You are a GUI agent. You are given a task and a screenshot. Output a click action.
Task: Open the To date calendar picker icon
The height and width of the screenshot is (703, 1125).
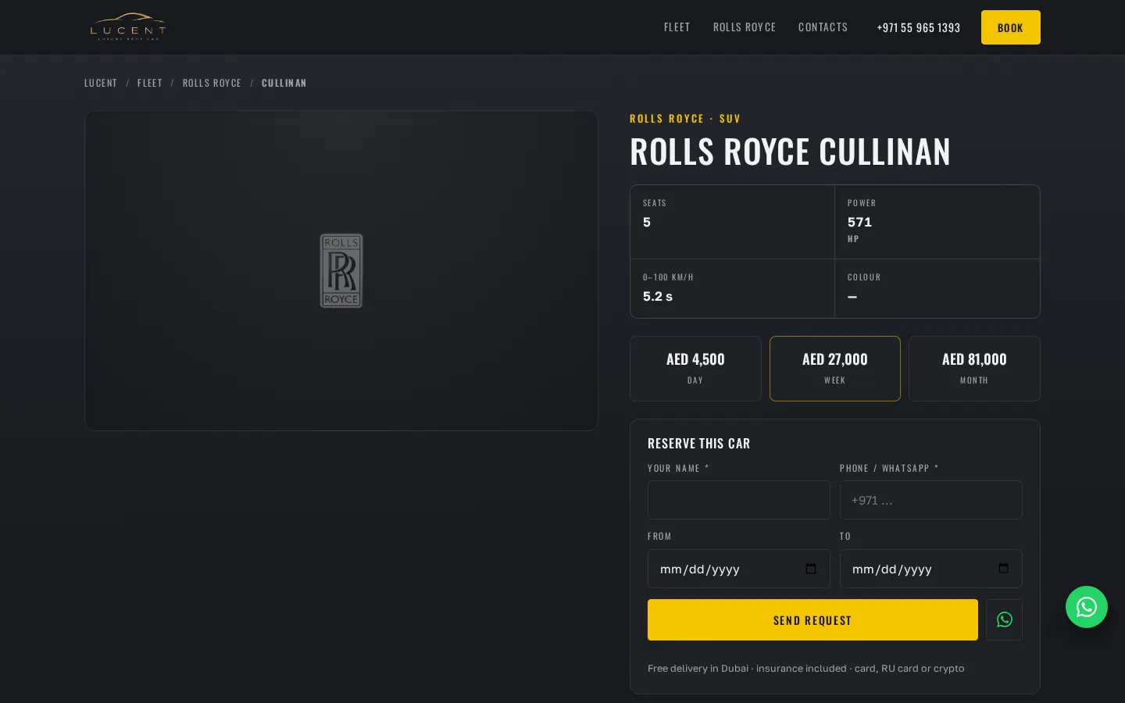1003,569
